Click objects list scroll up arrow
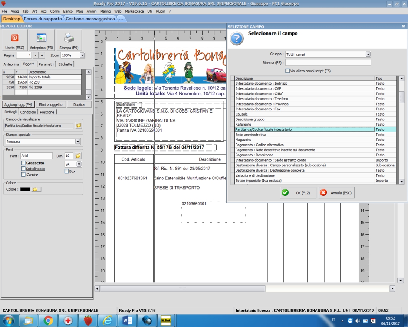The image size is (408, 327). (89, 72)
